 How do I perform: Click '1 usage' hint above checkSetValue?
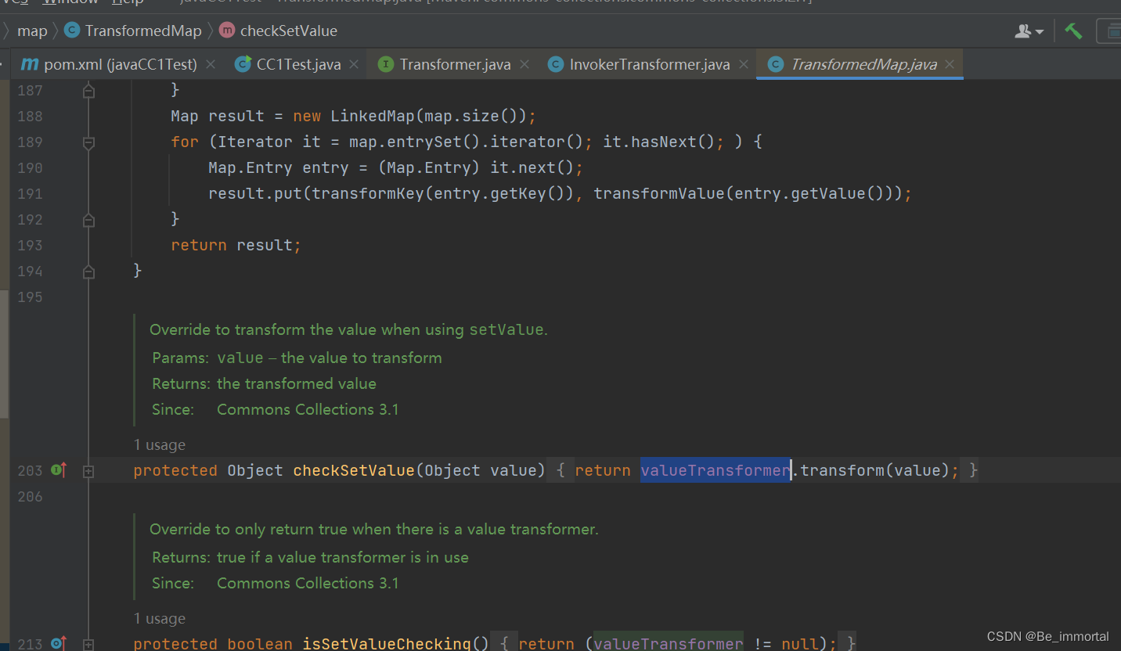(160, 444)
